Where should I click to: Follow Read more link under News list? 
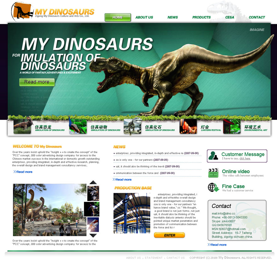click(x=122, y=180)
